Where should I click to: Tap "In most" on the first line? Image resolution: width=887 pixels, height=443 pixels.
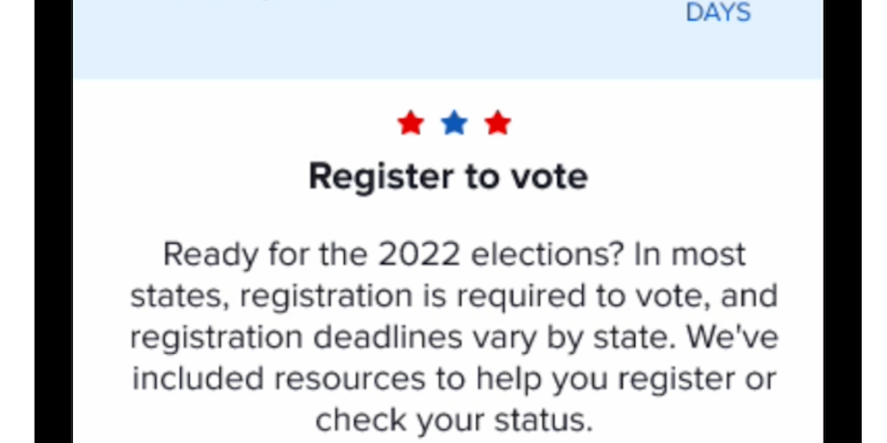click(690, 255)
